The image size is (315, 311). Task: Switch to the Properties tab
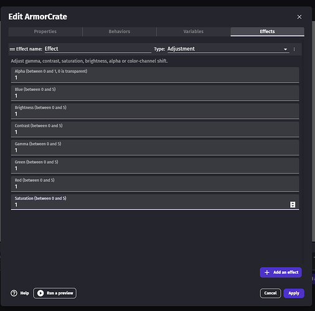[45, 32]
